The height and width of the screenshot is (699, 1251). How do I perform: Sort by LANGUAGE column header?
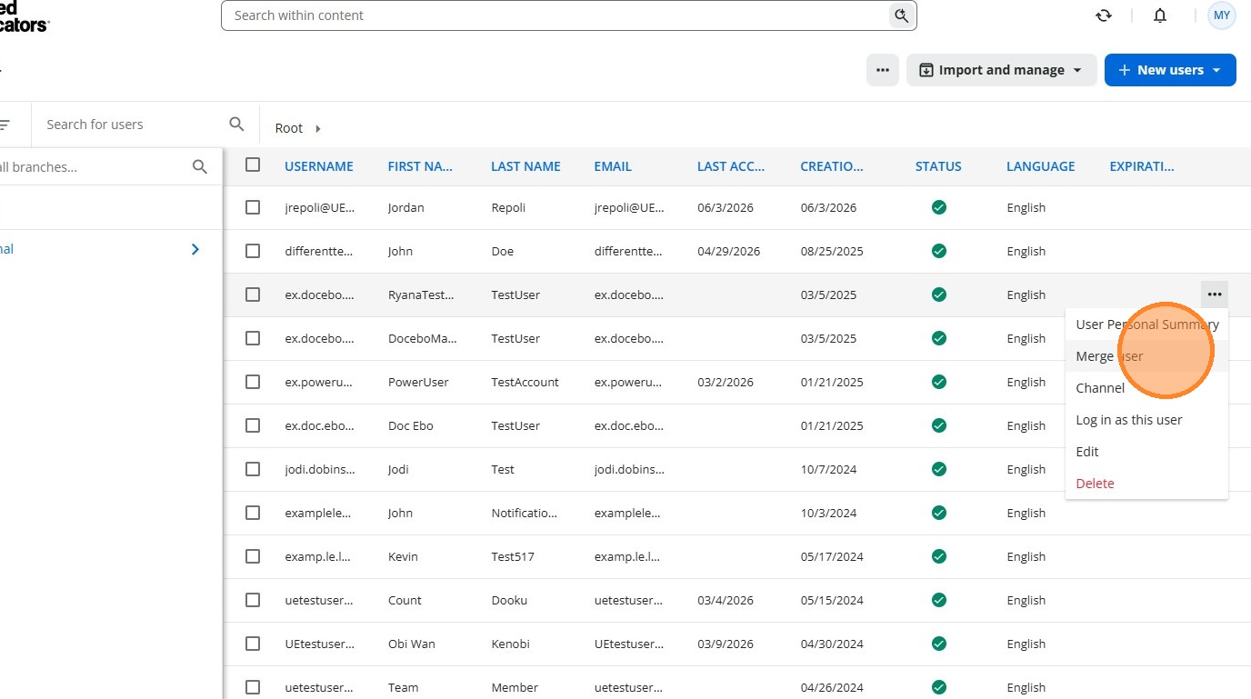pyautogui.click(x=1041, y=166)
